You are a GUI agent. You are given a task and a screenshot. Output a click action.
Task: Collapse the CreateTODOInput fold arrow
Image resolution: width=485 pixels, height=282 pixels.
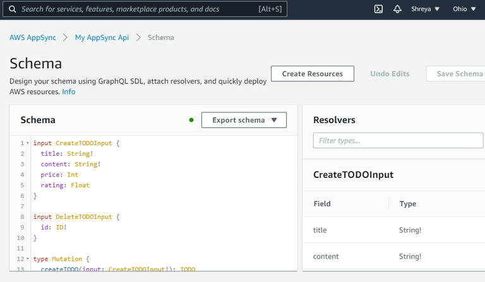coord(28,144)
